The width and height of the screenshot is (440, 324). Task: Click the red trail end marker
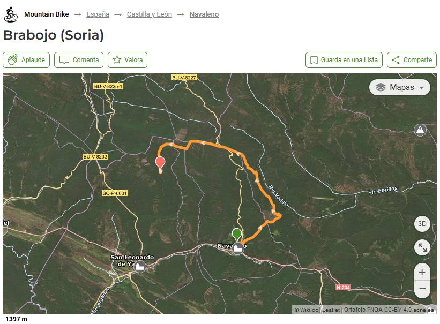(x=160, y=163)
